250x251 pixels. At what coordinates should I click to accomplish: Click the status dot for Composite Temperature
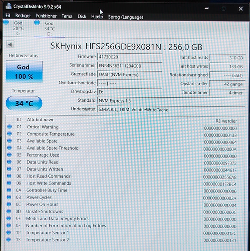click(10, 134)
